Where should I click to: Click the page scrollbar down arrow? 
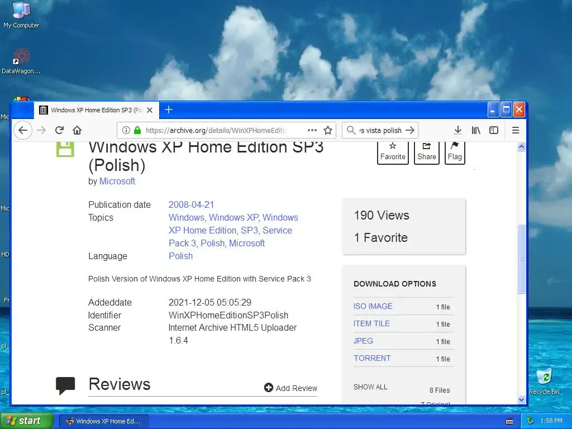click(x=521, y=400)
